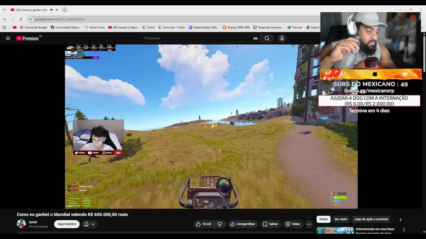Mute the tab via speaker icon
This screenshot has width=426, height=239.
coord(51,10)
